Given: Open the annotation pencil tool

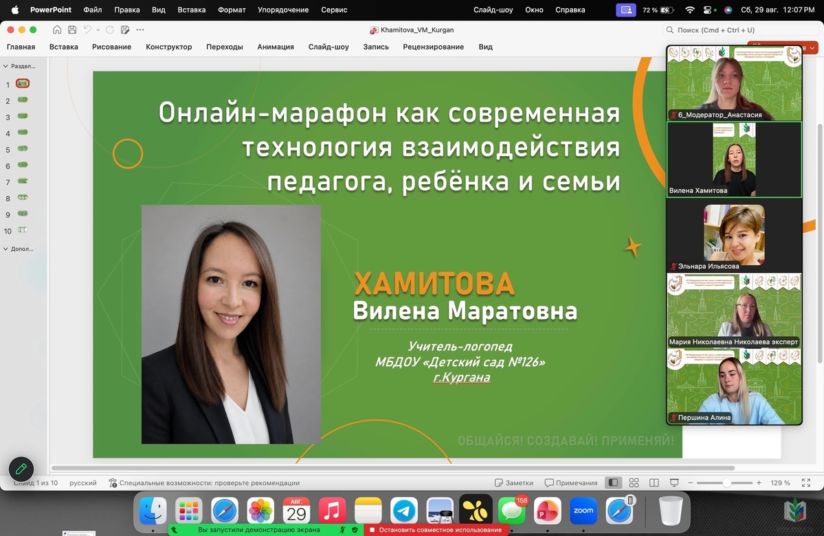Looking at the screenshot, I should point(21,469).
